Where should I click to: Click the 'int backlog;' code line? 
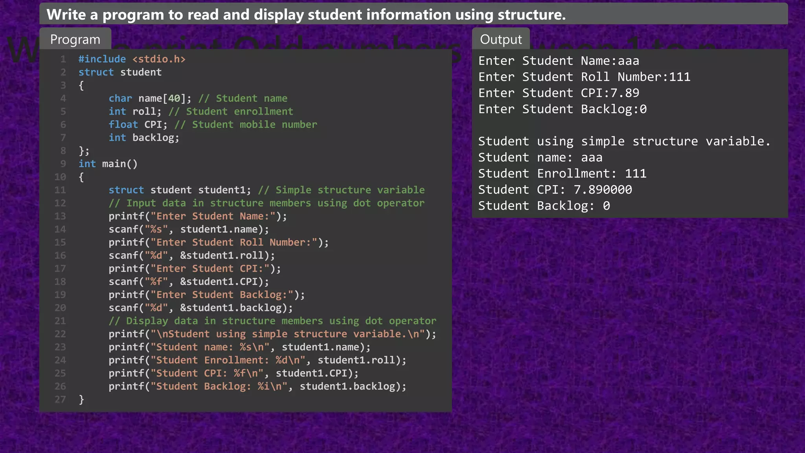pyautogui.click(x=144, y=138)
